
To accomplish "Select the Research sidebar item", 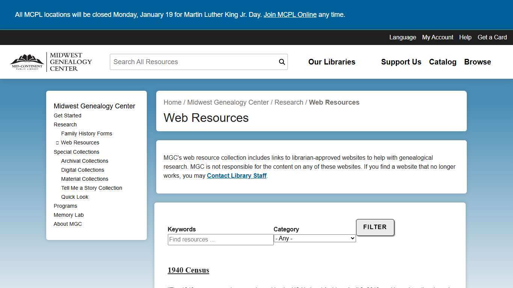I will (65, 124).
